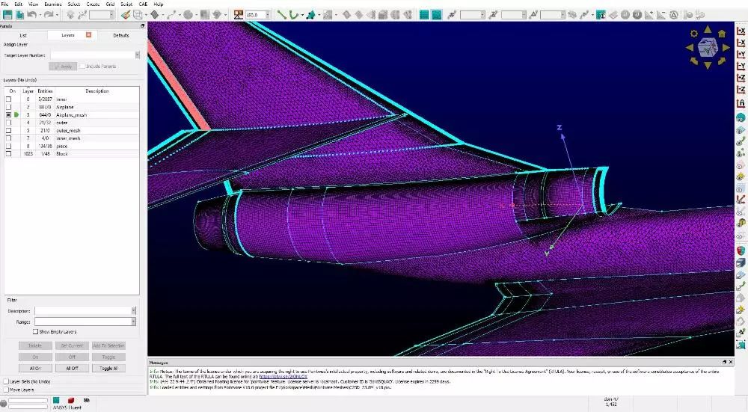Click the green curve connector tool icon
Screen dimensions: 748x412
coord(296,14)
